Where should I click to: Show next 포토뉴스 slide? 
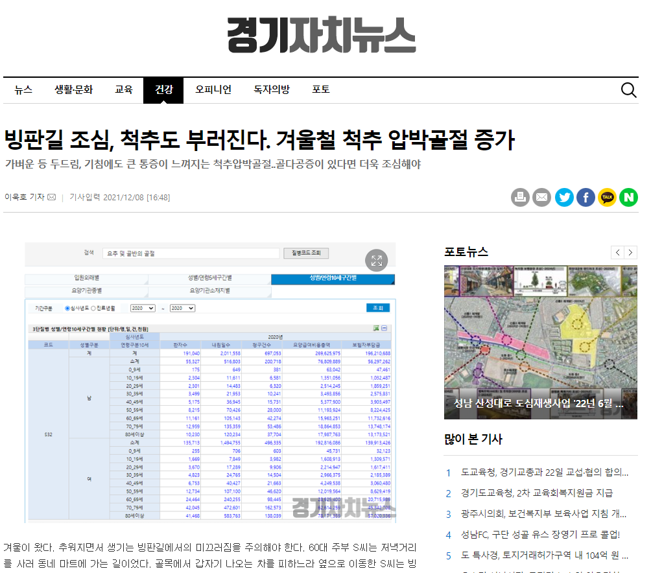click(631, 252)
